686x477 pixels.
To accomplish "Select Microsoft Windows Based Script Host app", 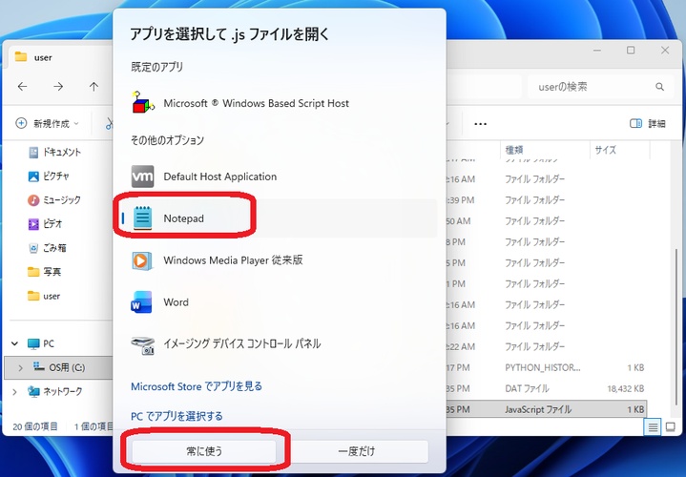I will [x=280, y=103].
